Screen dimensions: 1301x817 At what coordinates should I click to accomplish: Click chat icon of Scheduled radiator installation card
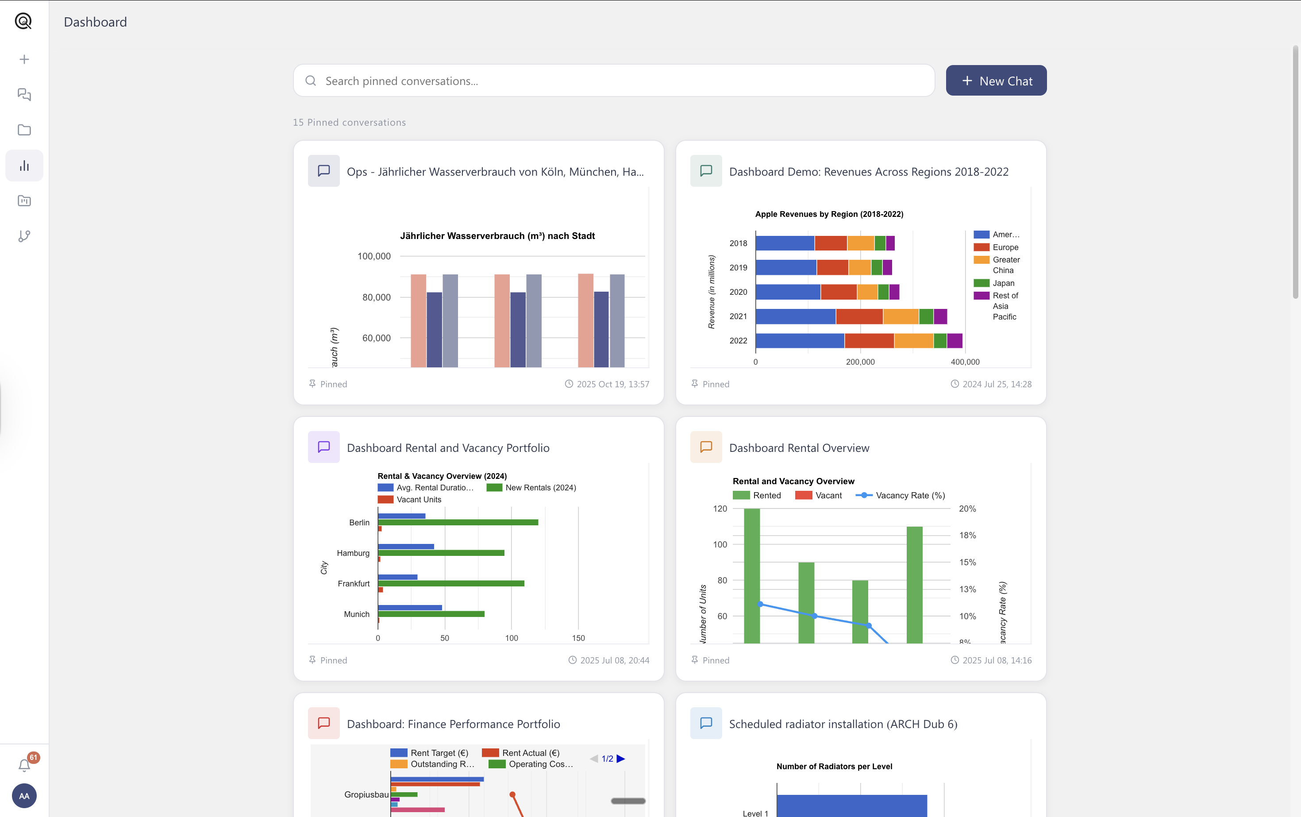pos(706,723)
